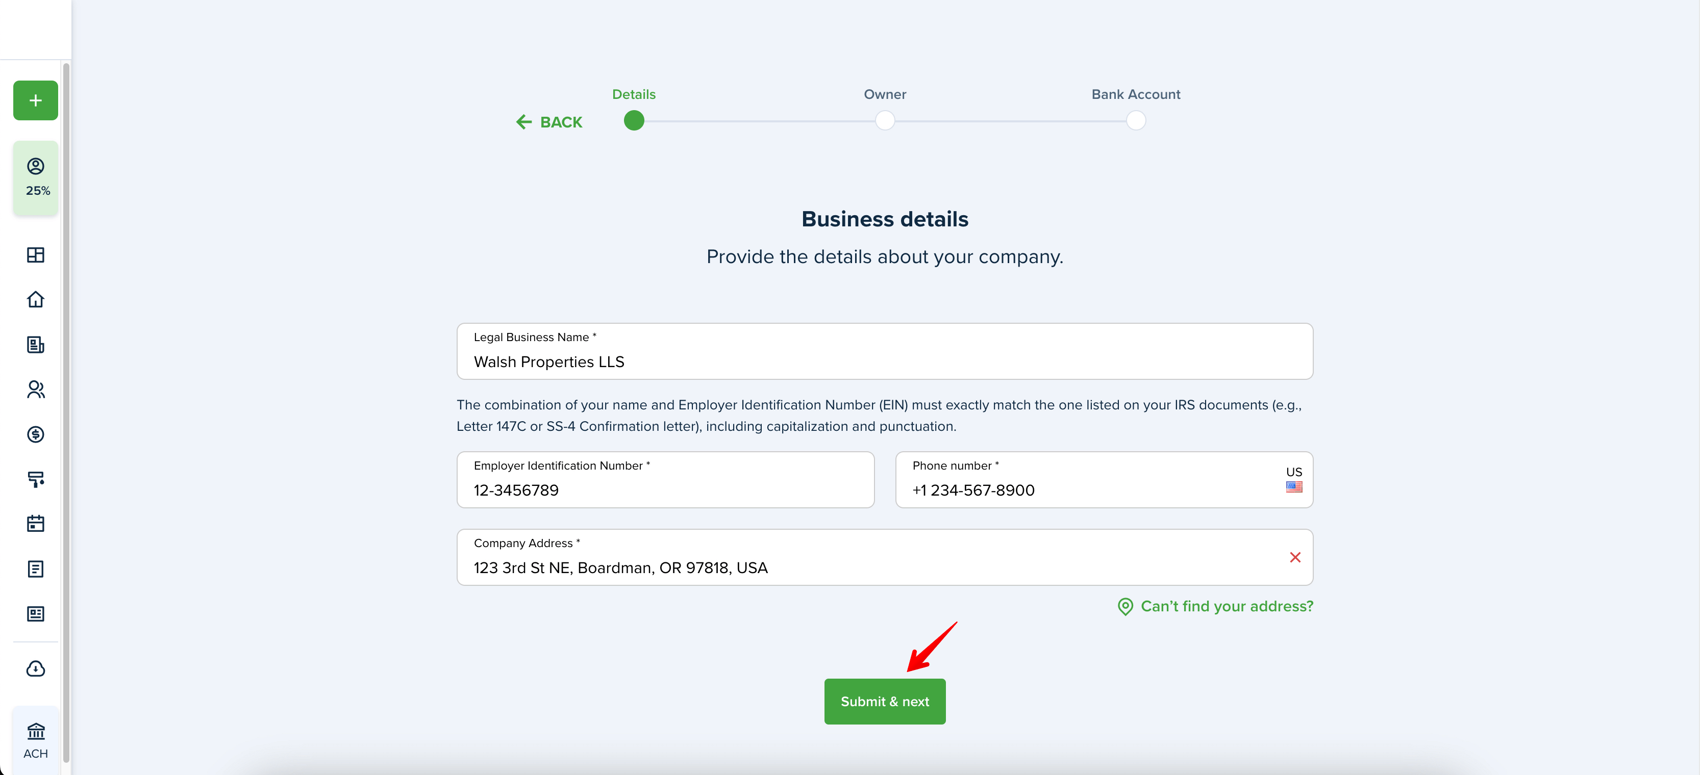Focus the Employer Identification Number field
1700x775 pixels.
[665, 479]
